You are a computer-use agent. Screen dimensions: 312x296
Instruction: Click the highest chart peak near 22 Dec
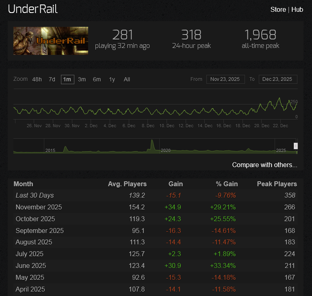click(279, 98)
